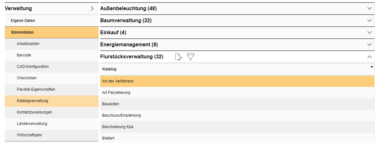Select the Baulasten catalog row
The height and width of the screenshot is (143, 375).
pyautogui.click(x=110, y=104)
